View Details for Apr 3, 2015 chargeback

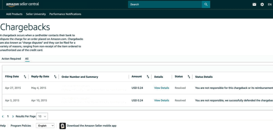(162, 101)
